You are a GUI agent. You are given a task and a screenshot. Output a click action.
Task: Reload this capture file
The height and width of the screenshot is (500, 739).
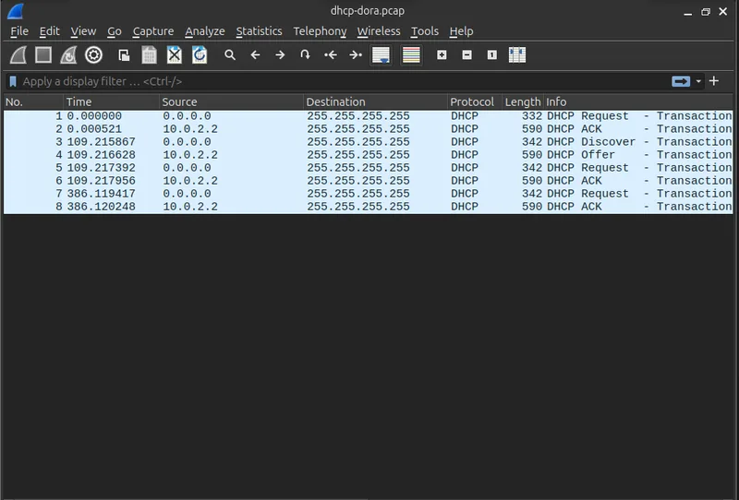coord(200,55)
